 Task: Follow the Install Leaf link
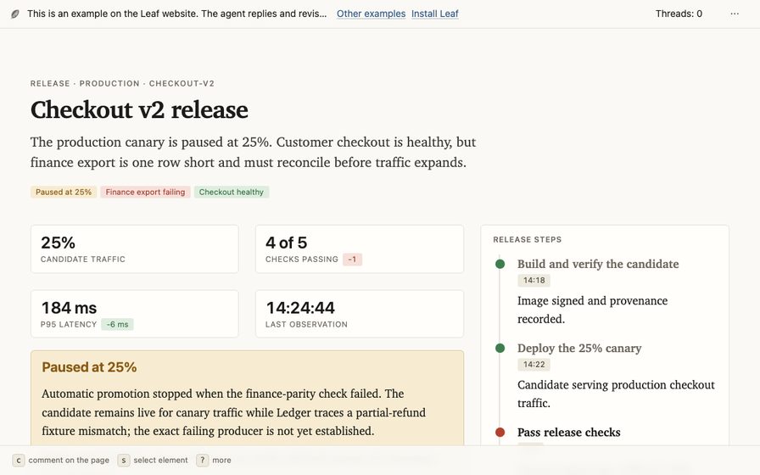point(435,14)
